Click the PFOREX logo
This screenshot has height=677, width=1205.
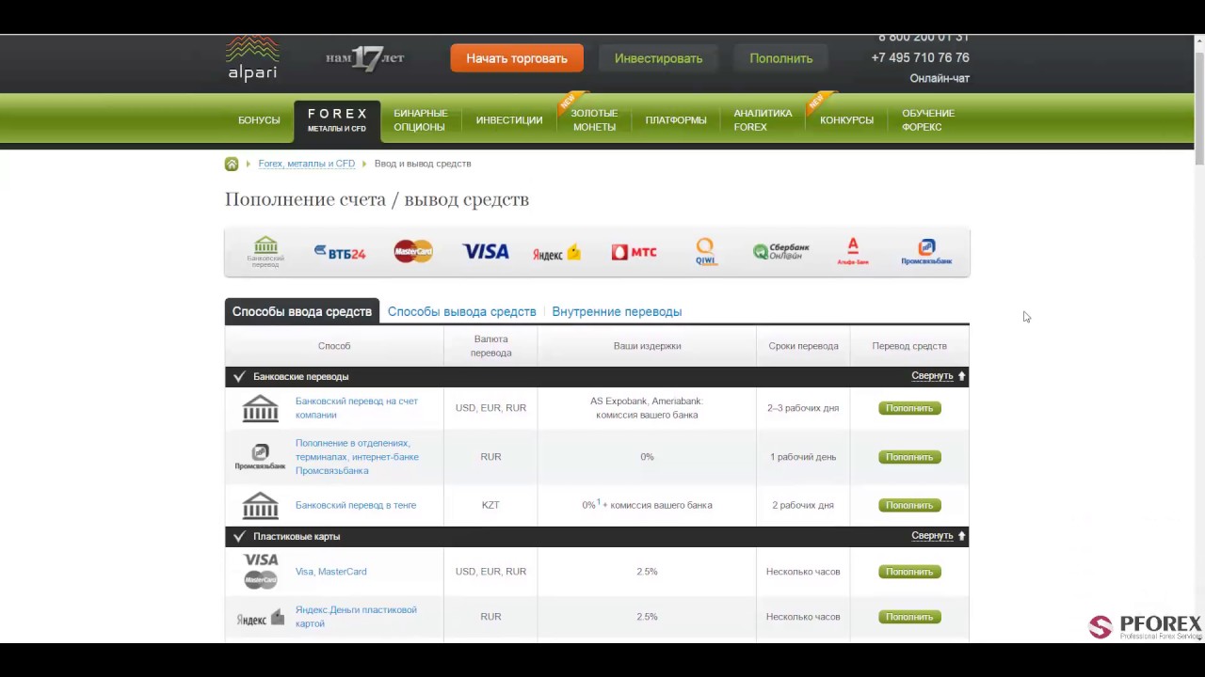[1146, 627]
